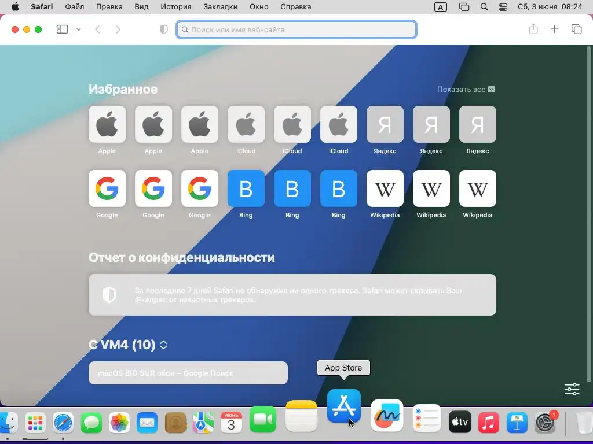Open a new tab with the plus icon
The image size is (593, 444).
pos(554,29)
